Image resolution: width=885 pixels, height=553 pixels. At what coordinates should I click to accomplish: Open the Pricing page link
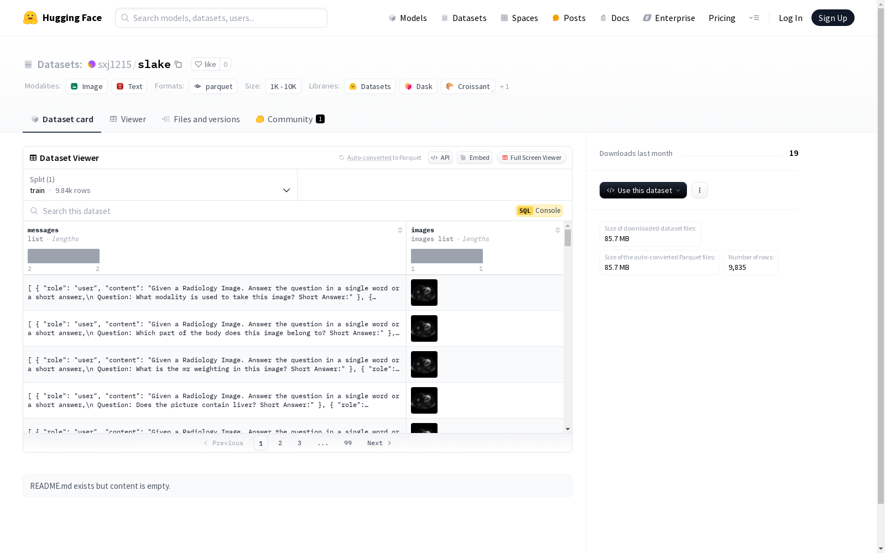coord(722,18)
